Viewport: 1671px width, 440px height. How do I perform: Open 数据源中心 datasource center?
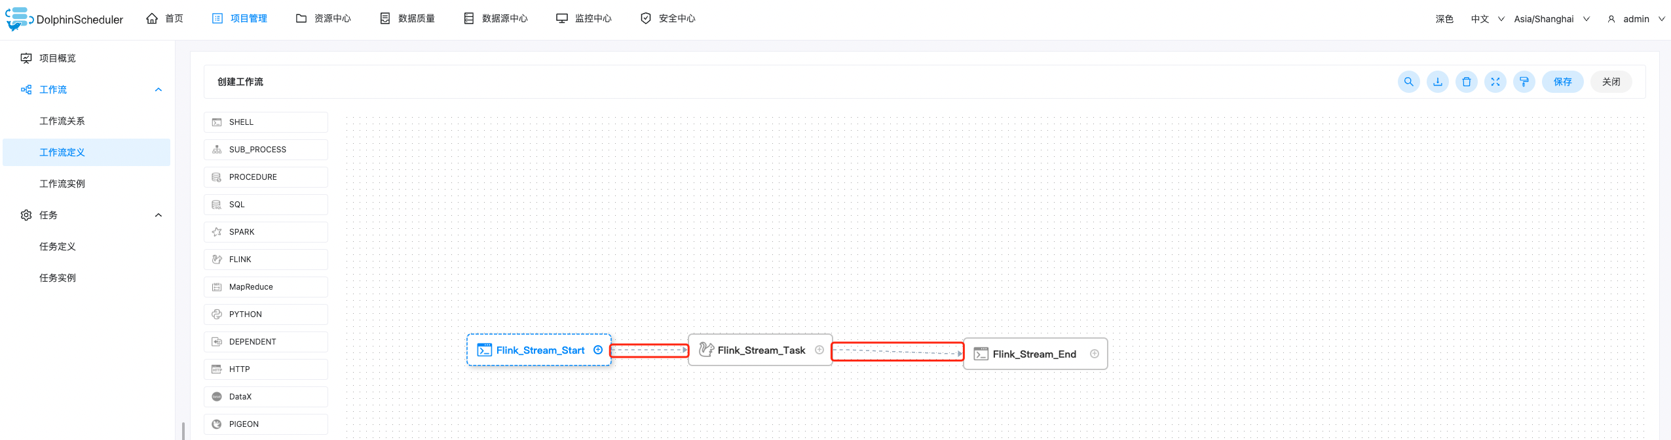click(496, 18)
